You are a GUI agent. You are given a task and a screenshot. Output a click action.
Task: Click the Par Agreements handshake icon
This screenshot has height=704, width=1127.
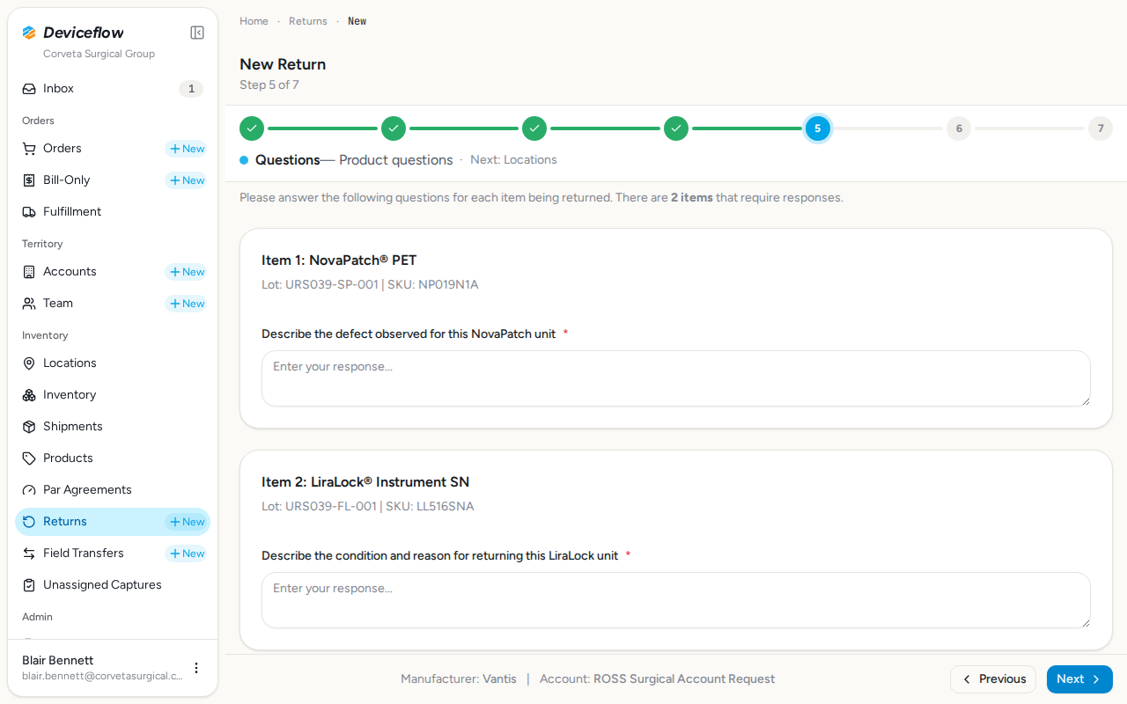29,490
